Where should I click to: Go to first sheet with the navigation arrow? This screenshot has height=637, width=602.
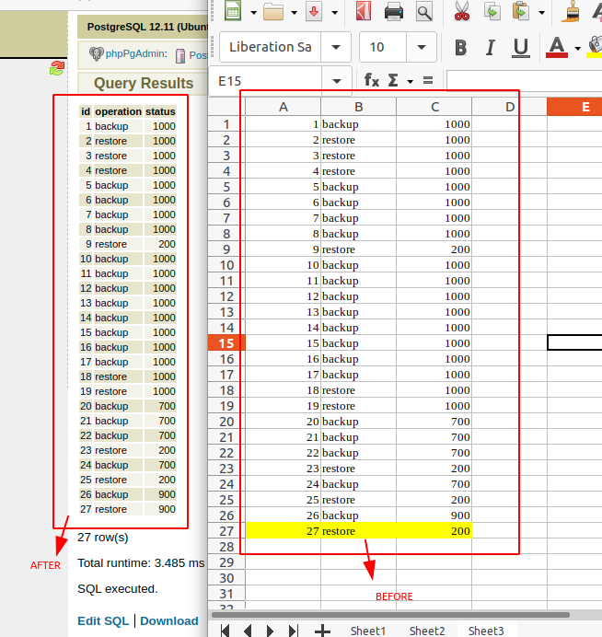[x=225, y=631]
